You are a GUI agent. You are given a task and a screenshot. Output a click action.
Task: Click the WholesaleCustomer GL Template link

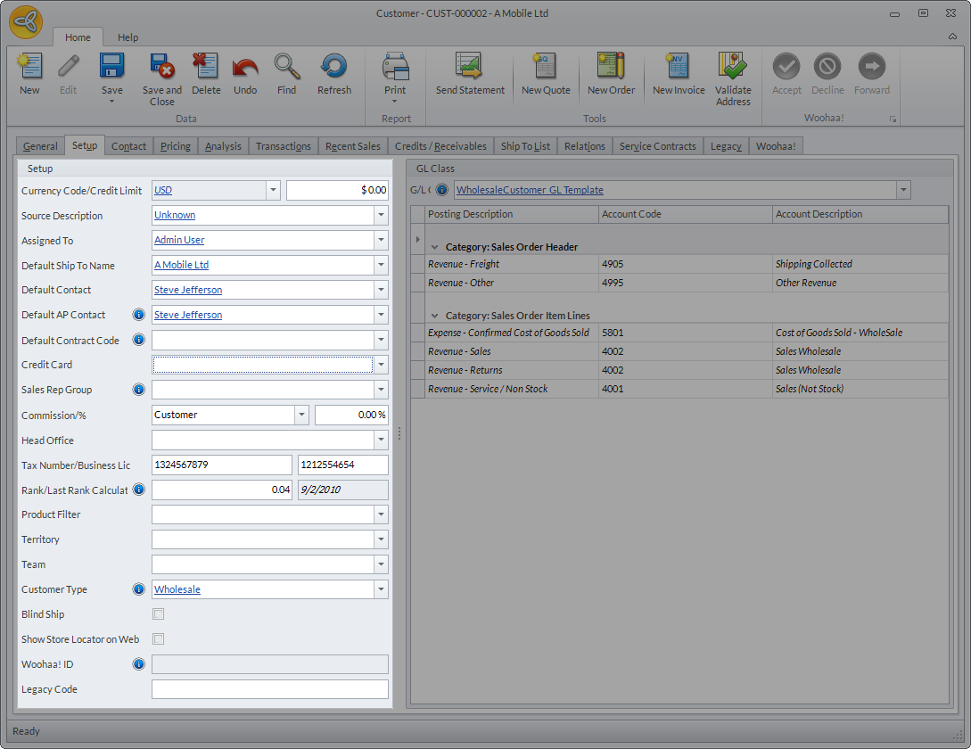pyautogui.click(x=530, y=190)
